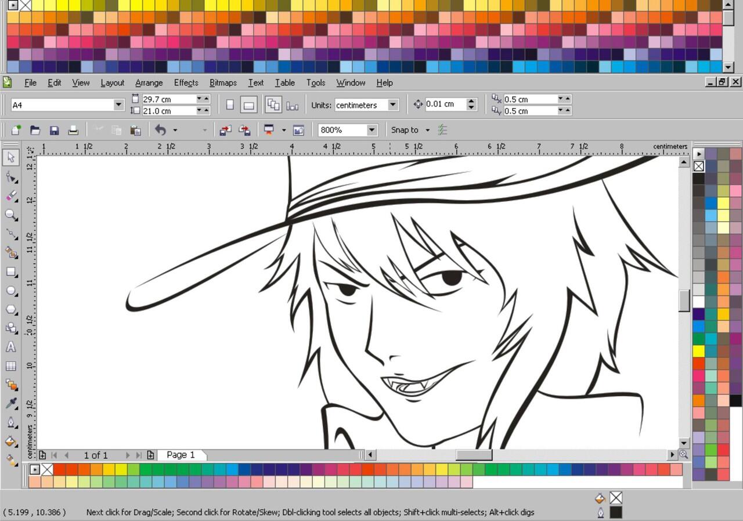The width and height of the screenshot is (743, 521).
Task: Select the Freehand drawing tool
Action: tap(11, 234)
